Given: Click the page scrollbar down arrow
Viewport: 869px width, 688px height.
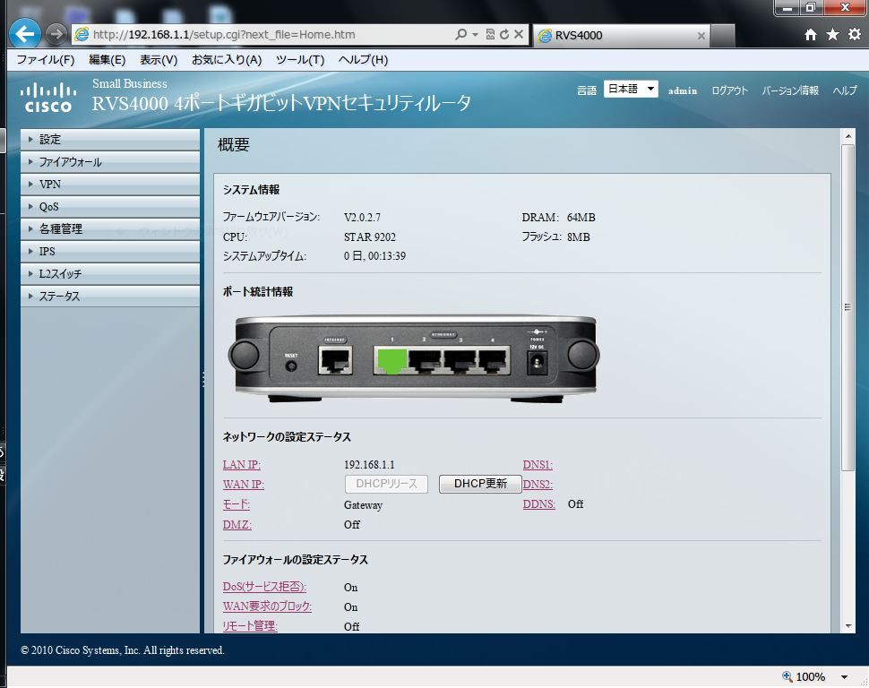Looking at the screenshot, I should point(847,626).
